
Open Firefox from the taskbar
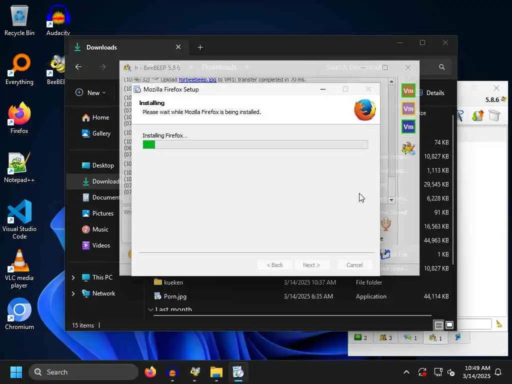click(x=150, y=372)
